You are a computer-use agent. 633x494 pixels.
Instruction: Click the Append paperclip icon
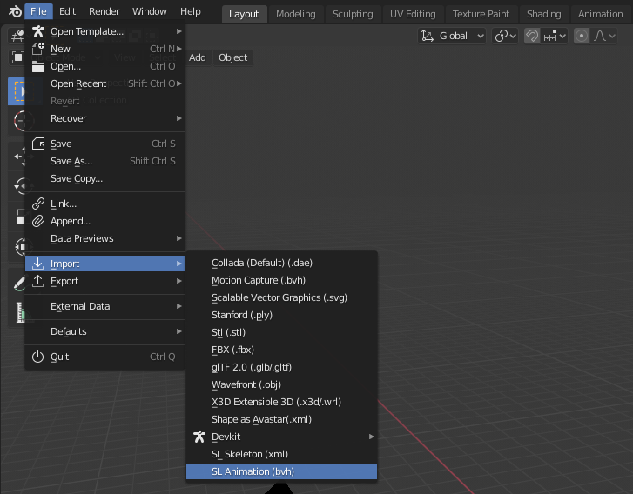38,221
